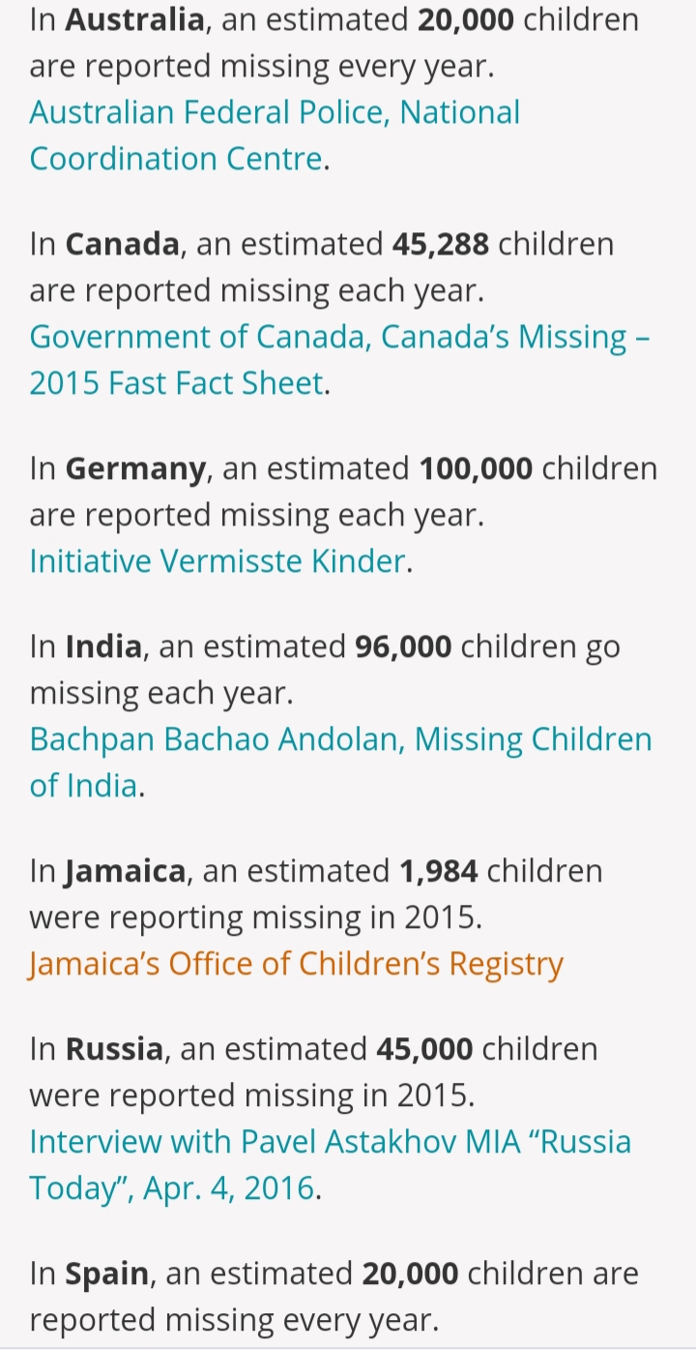Click the bold word Russia
Viewport: 696px width, 1351px height.
point(114,1049)
